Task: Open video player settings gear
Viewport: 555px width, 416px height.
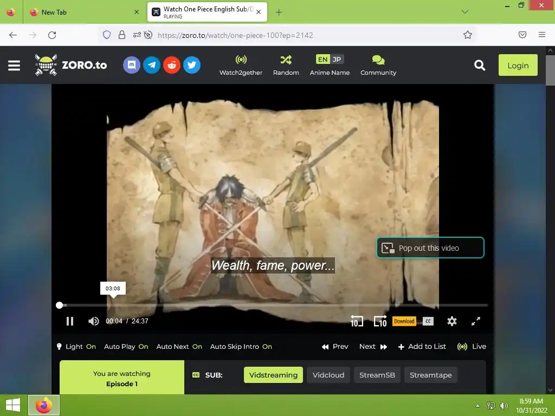Action: 451,321
